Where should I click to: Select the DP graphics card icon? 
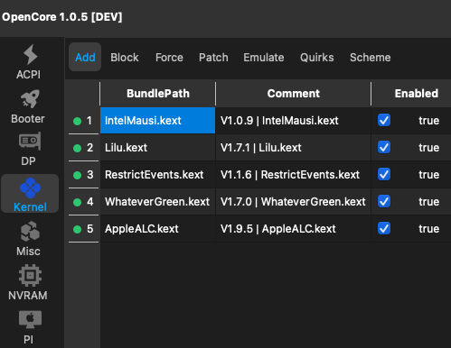click(x=29, y=149)
